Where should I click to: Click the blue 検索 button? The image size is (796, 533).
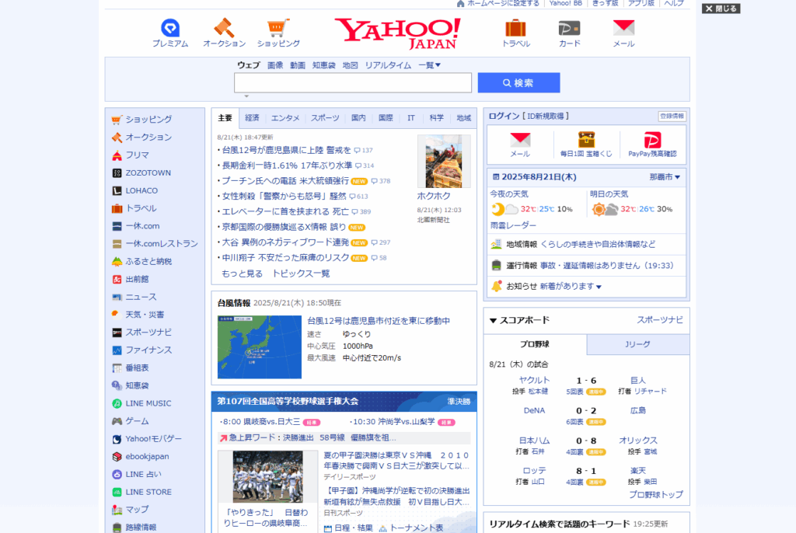[x=518, y=82]
